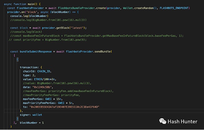Image resolution: width=204 pixels, height=130 pixels.
Task: Click the FLASHBOTS_ENDPOINT constant
Action: coord(174,8)
